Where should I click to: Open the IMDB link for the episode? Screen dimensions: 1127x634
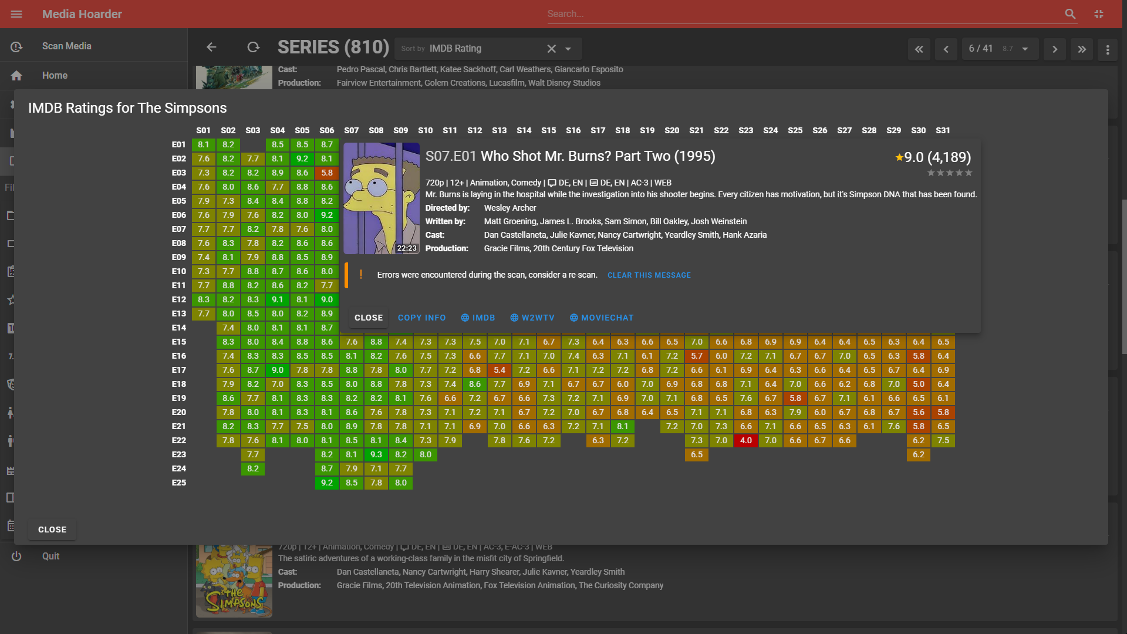[478, 318]
